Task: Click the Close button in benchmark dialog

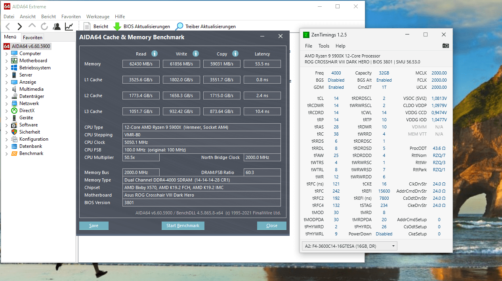Action: [x=272, y=226]
